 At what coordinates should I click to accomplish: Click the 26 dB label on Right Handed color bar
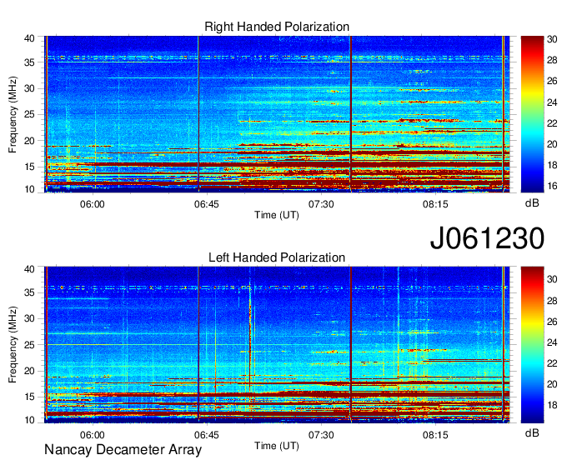pyautogui.click(x=552, y=81)
